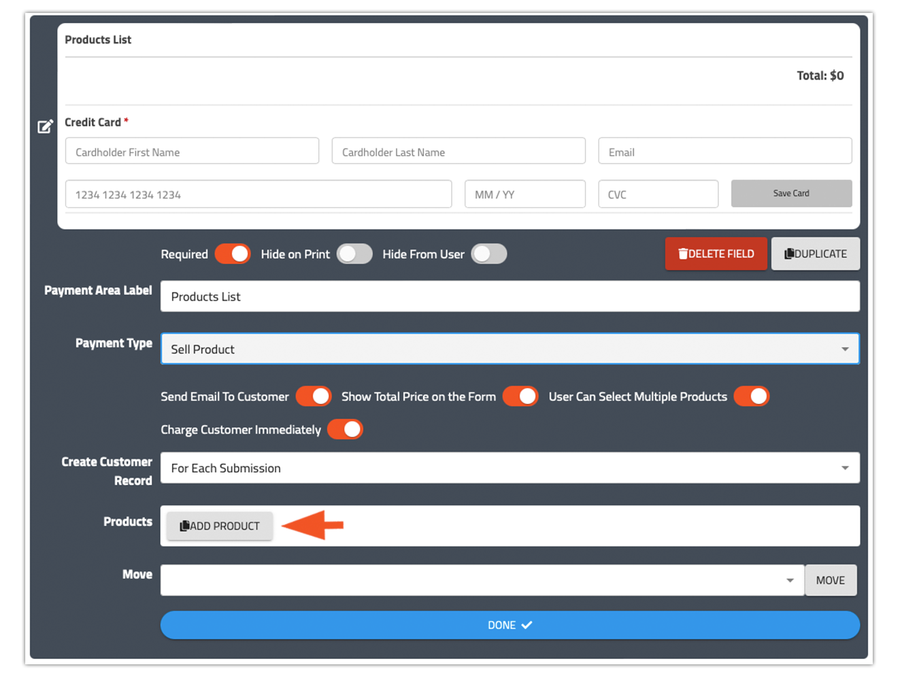This screenshot has height=680, width=900.
Task: Click the Credit Card label
Action: [93, 122]
